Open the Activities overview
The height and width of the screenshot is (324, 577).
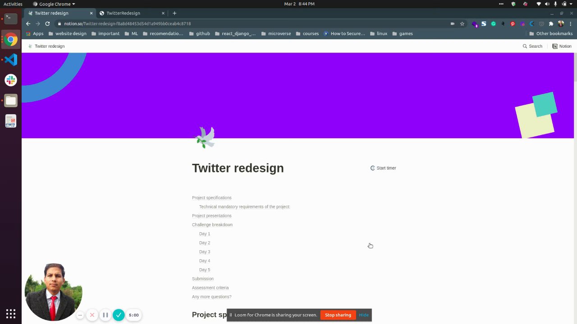[x=13, y=4]
